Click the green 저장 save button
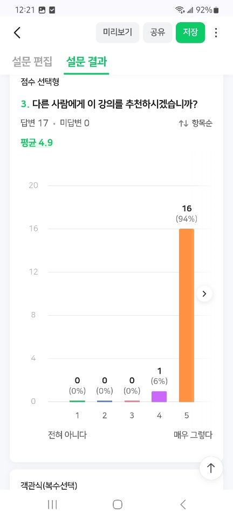The height and width of the screenshot is (519, 233). click(190, 32)
